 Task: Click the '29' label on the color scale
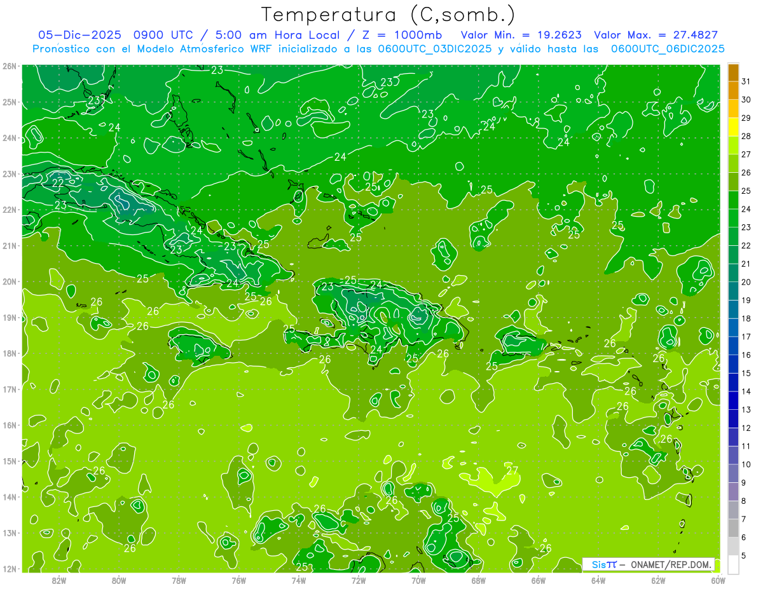pyautogui.click(x=746, y=118)
